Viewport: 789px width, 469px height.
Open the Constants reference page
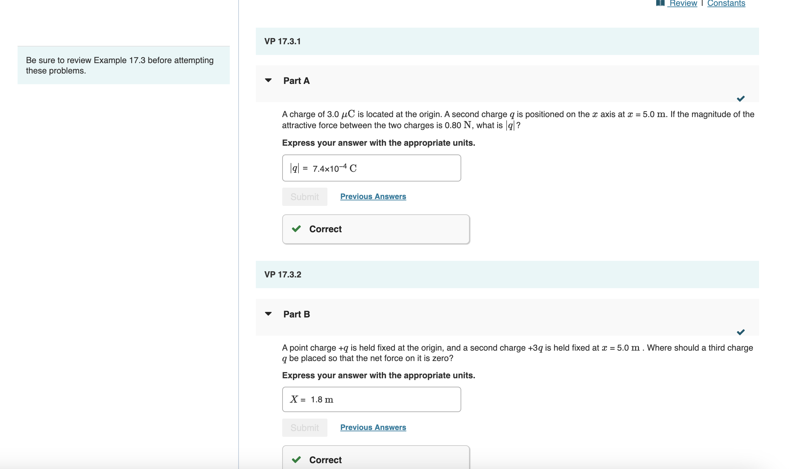coord(727,3)
